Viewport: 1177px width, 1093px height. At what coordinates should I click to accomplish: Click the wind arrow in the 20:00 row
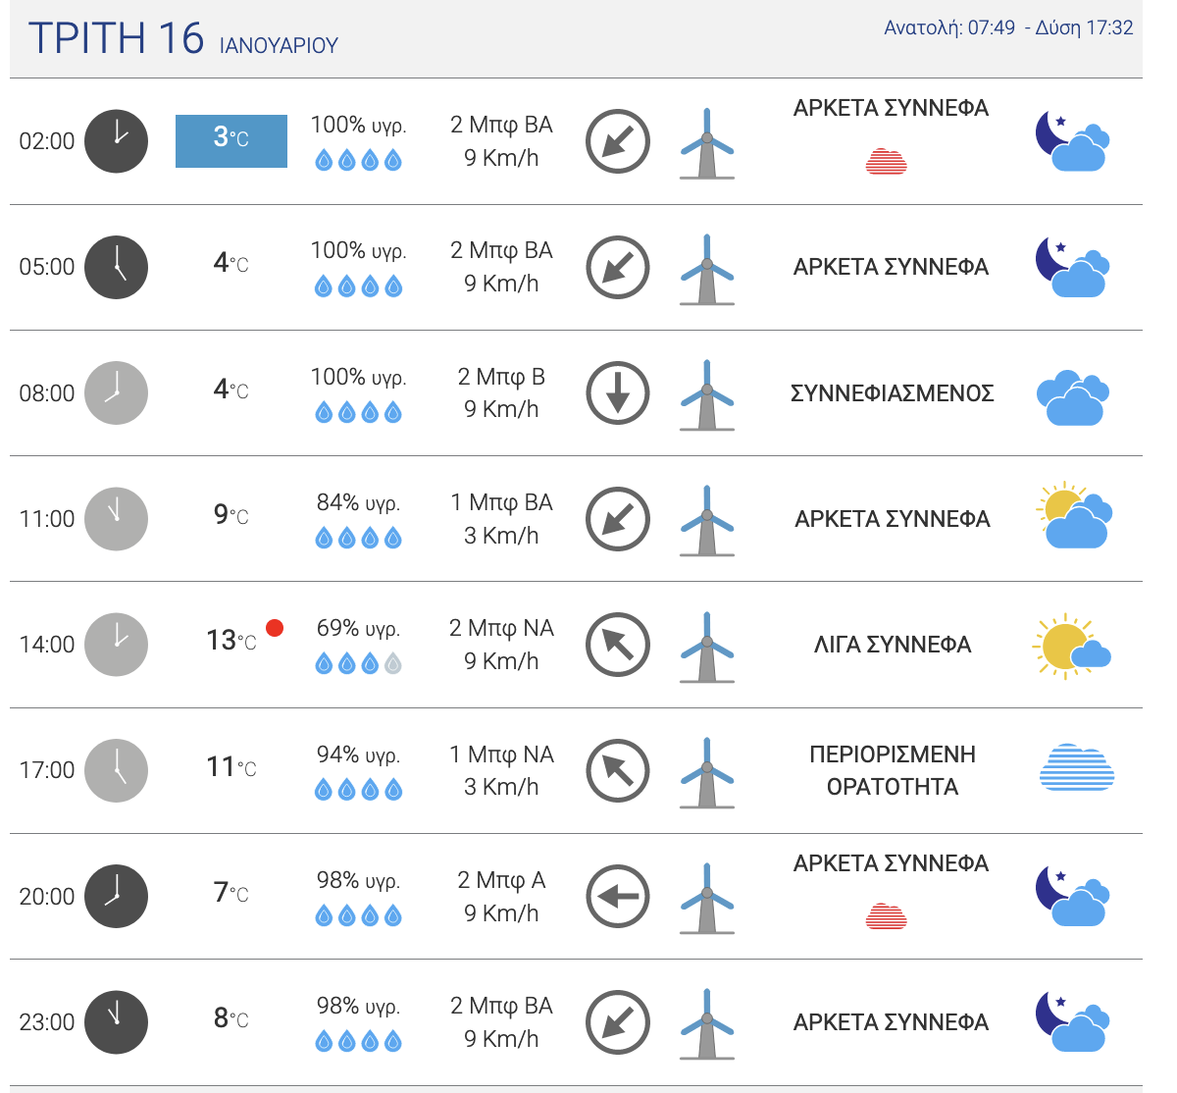[618, 896]
